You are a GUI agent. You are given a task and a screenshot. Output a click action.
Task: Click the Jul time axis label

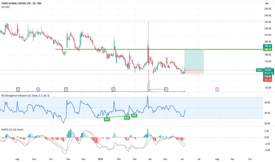coord(199,159)
